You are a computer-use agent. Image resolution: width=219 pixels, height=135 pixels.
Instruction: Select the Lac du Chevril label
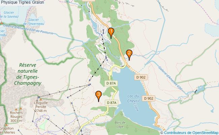coord(133,98)
